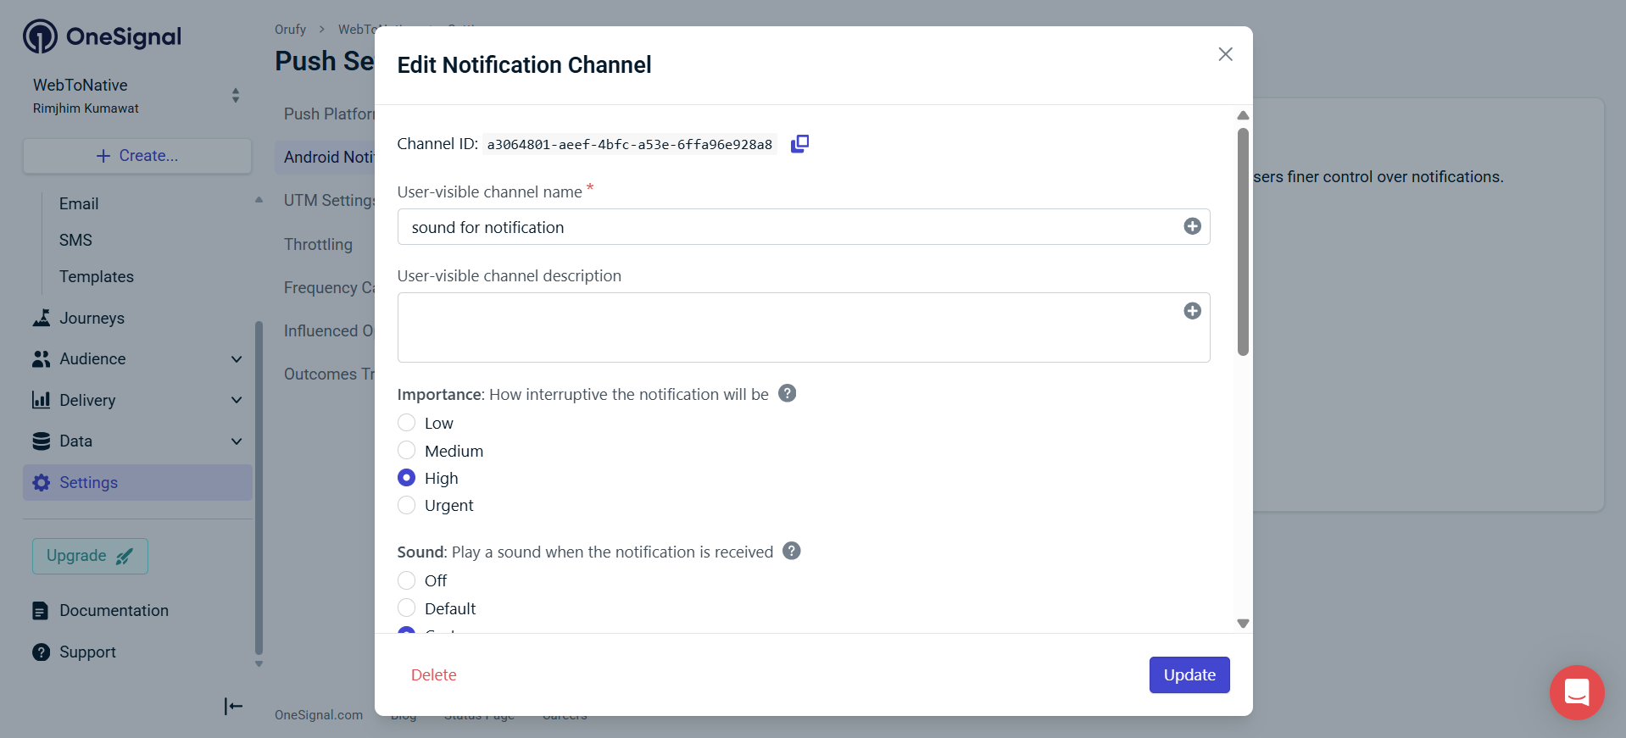
Task: Select Low importance radio button
Action: click(x=407, y=423)
